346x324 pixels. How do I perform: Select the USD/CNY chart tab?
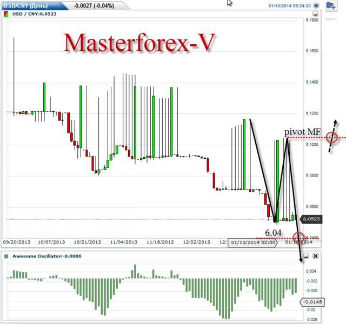click(x=33, y=6)
